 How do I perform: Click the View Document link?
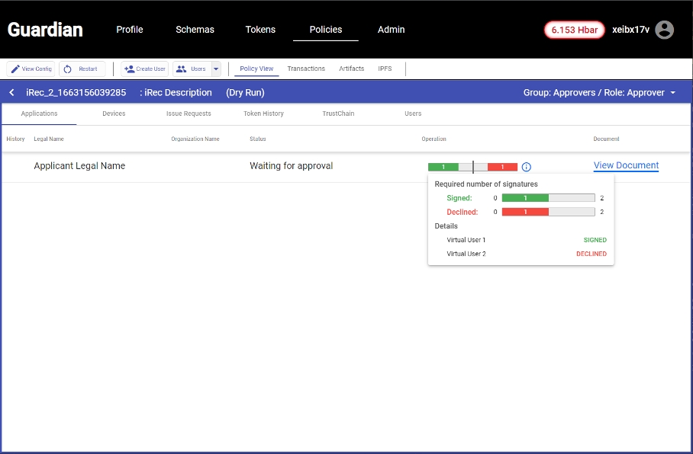coord(626,165)
